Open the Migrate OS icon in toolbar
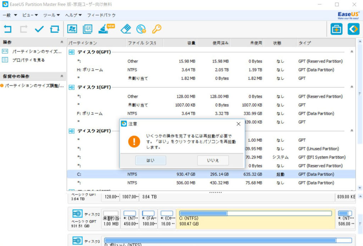The image size is (363, 246). (72, 29)
